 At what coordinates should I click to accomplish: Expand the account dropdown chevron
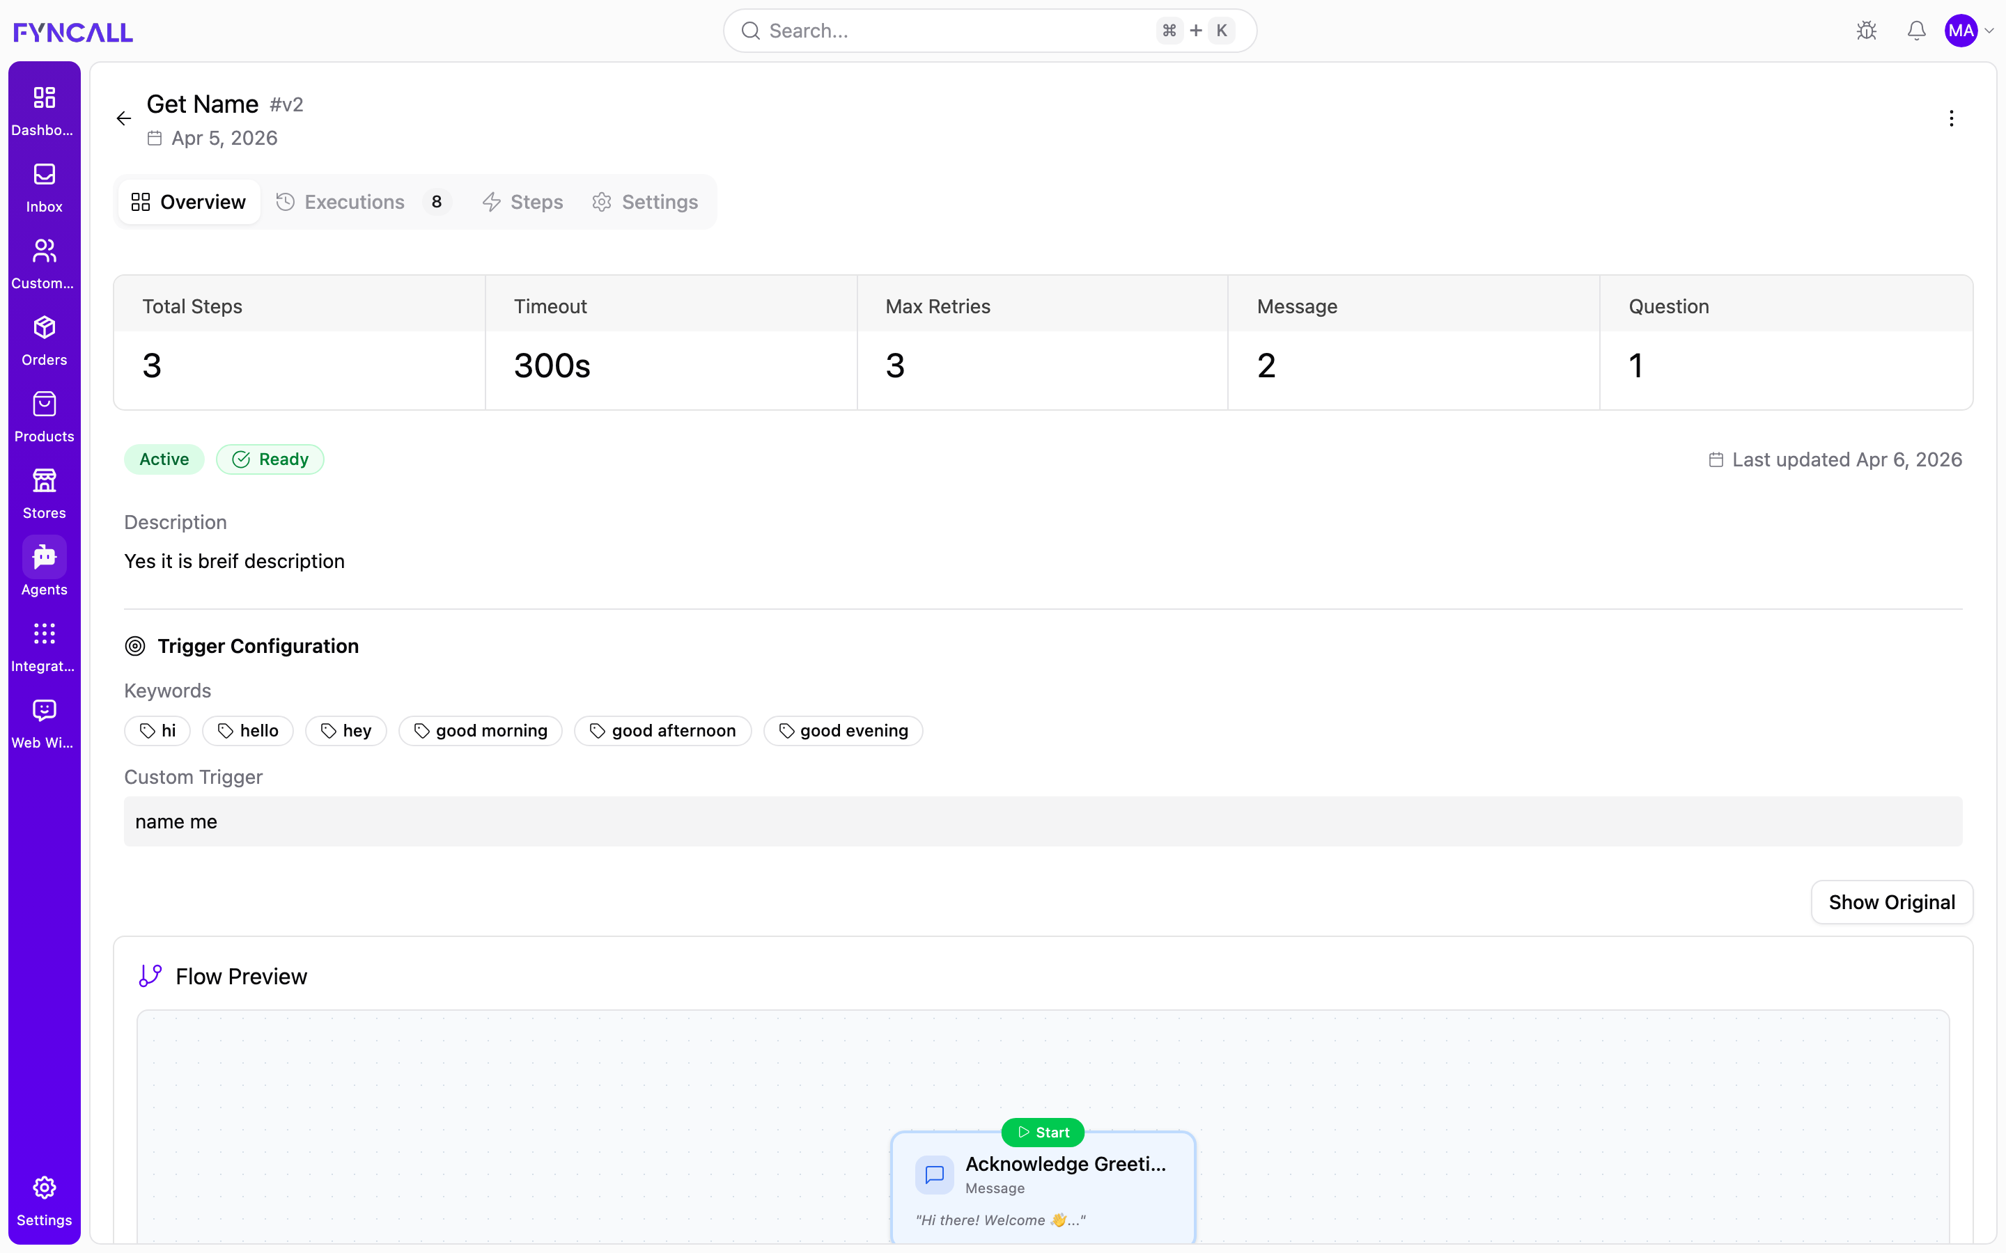point(1989,31)
